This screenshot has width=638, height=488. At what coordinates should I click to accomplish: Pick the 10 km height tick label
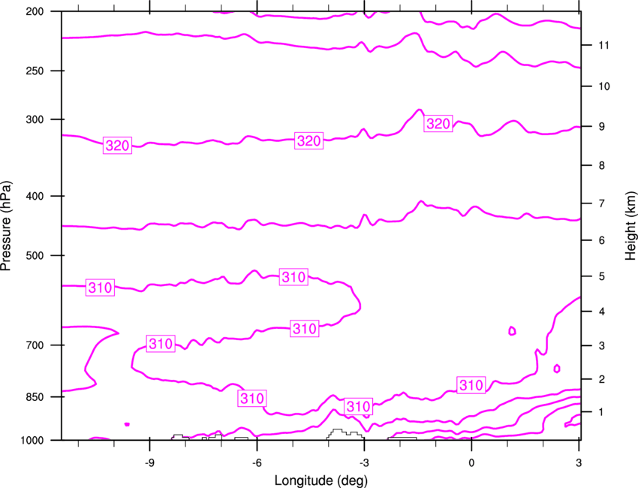603,86
